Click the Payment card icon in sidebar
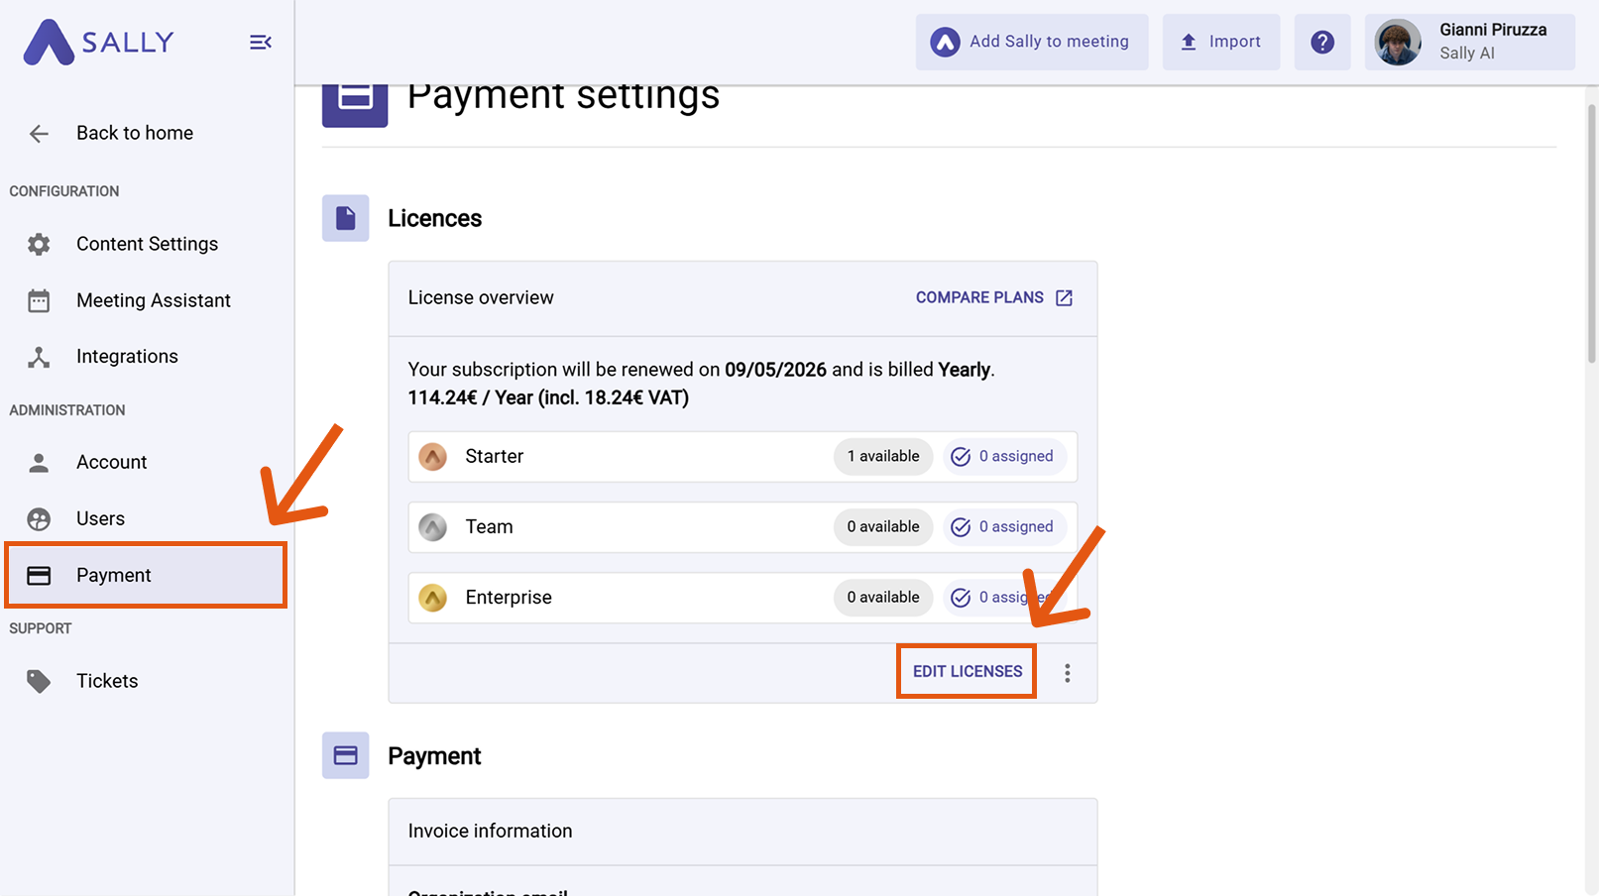Image resolution: width=1599 pixels, height=896 pixels. click(x=38, y=575)
